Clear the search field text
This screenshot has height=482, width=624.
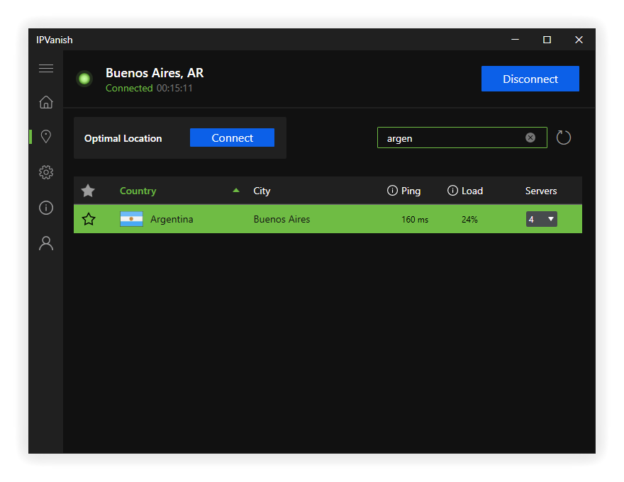(x=530, y=138)
